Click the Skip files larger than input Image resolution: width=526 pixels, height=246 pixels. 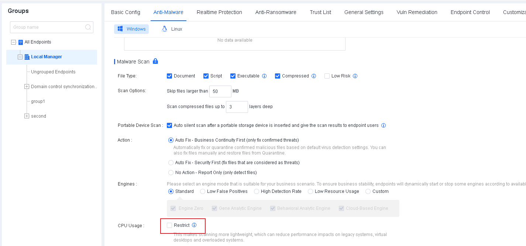220,91
